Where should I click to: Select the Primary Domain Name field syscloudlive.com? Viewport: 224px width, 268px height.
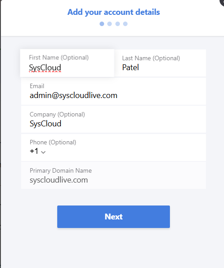(114, 175)
